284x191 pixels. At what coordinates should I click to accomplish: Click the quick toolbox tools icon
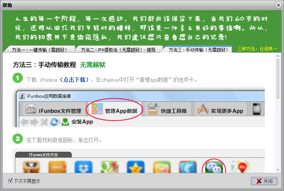click(153, 109)
